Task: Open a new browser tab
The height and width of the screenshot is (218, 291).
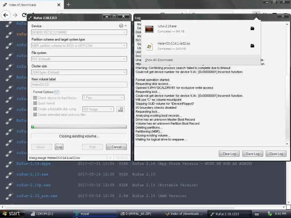Action: [x=68, y=5]
